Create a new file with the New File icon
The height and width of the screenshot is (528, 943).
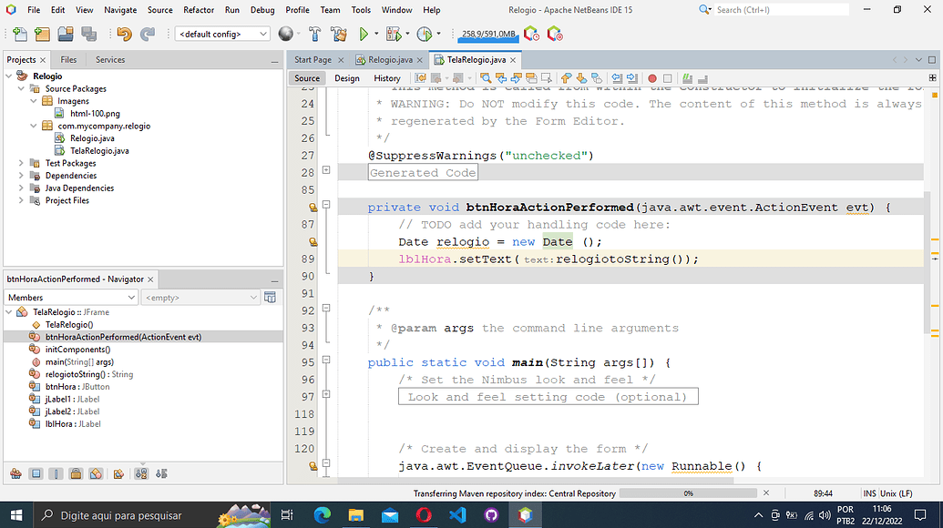(x=18, y=34)
